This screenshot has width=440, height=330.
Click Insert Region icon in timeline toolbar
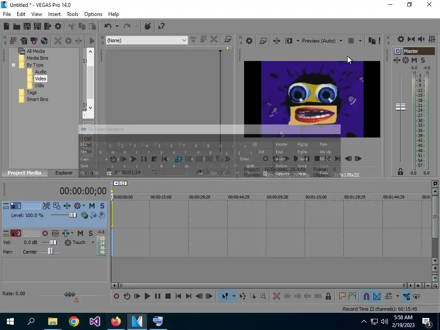point(352,296)
